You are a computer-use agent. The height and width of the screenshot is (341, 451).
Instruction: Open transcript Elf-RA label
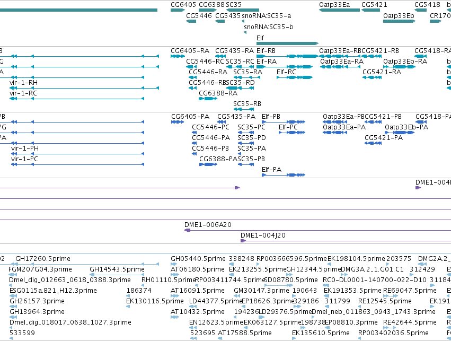click(267, 62)
